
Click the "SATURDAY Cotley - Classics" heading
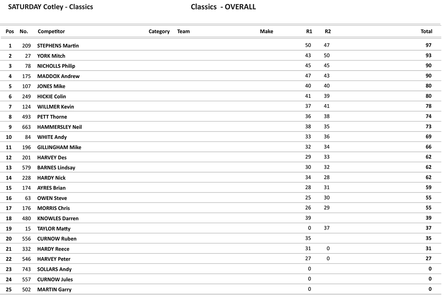tap(50, 7)
